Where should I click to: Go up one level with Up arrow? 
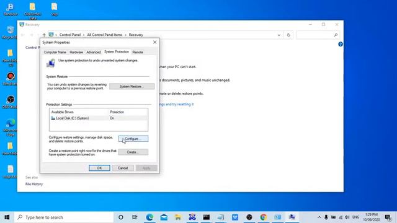44,35
